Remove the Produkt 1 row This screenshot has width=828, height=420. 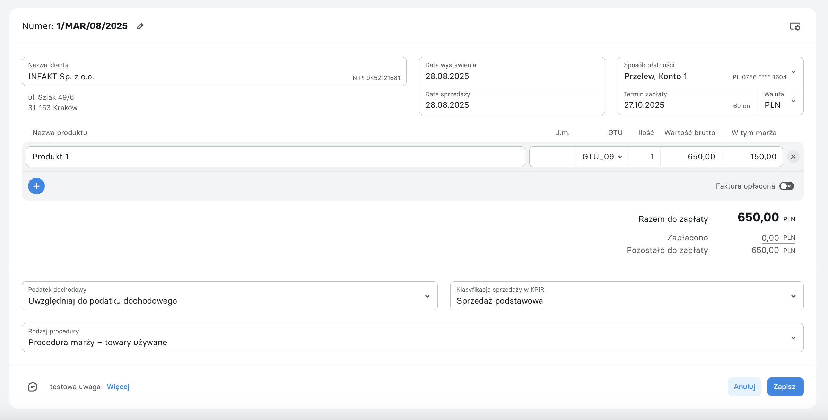pyautogui.click(x=793, y=157)
